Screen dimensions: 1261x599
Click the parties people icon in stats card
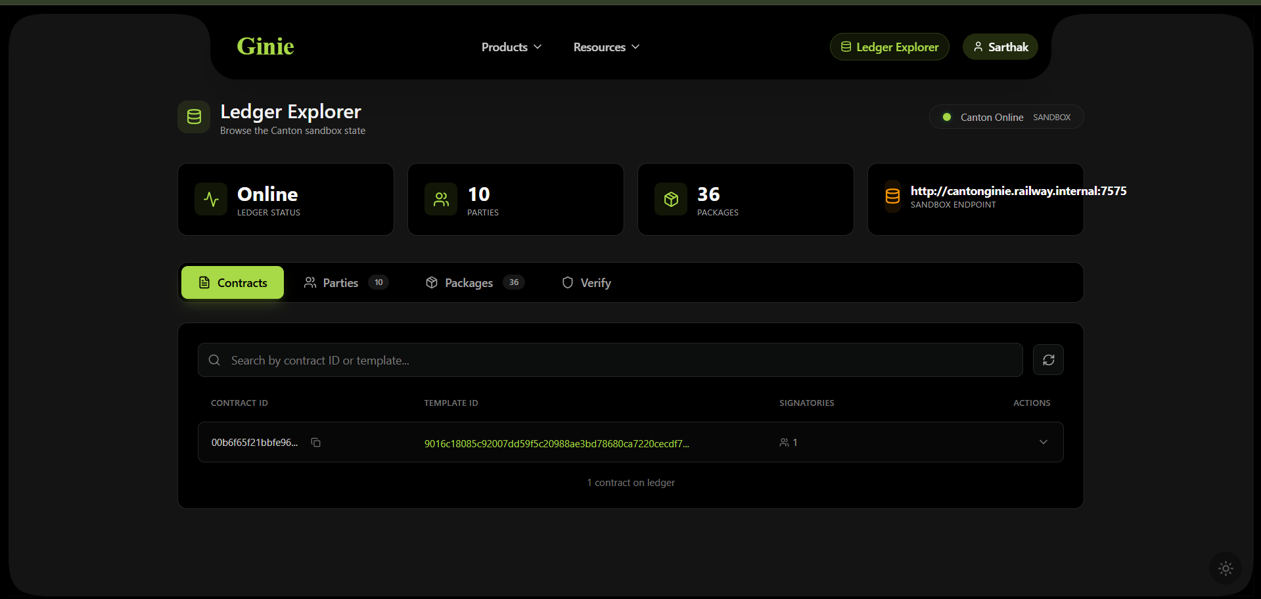[441, 199]
